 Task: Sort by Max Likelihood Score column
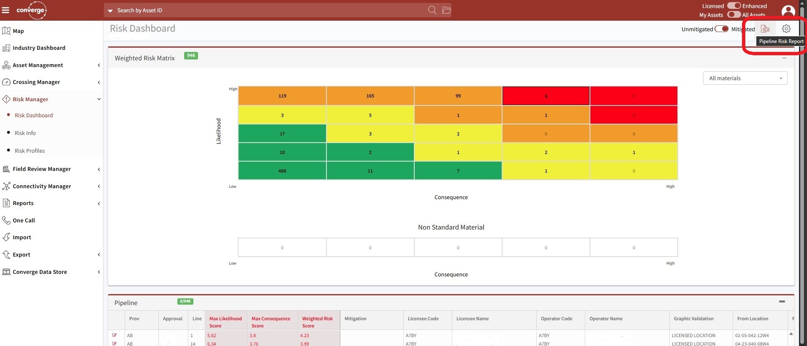226,322
